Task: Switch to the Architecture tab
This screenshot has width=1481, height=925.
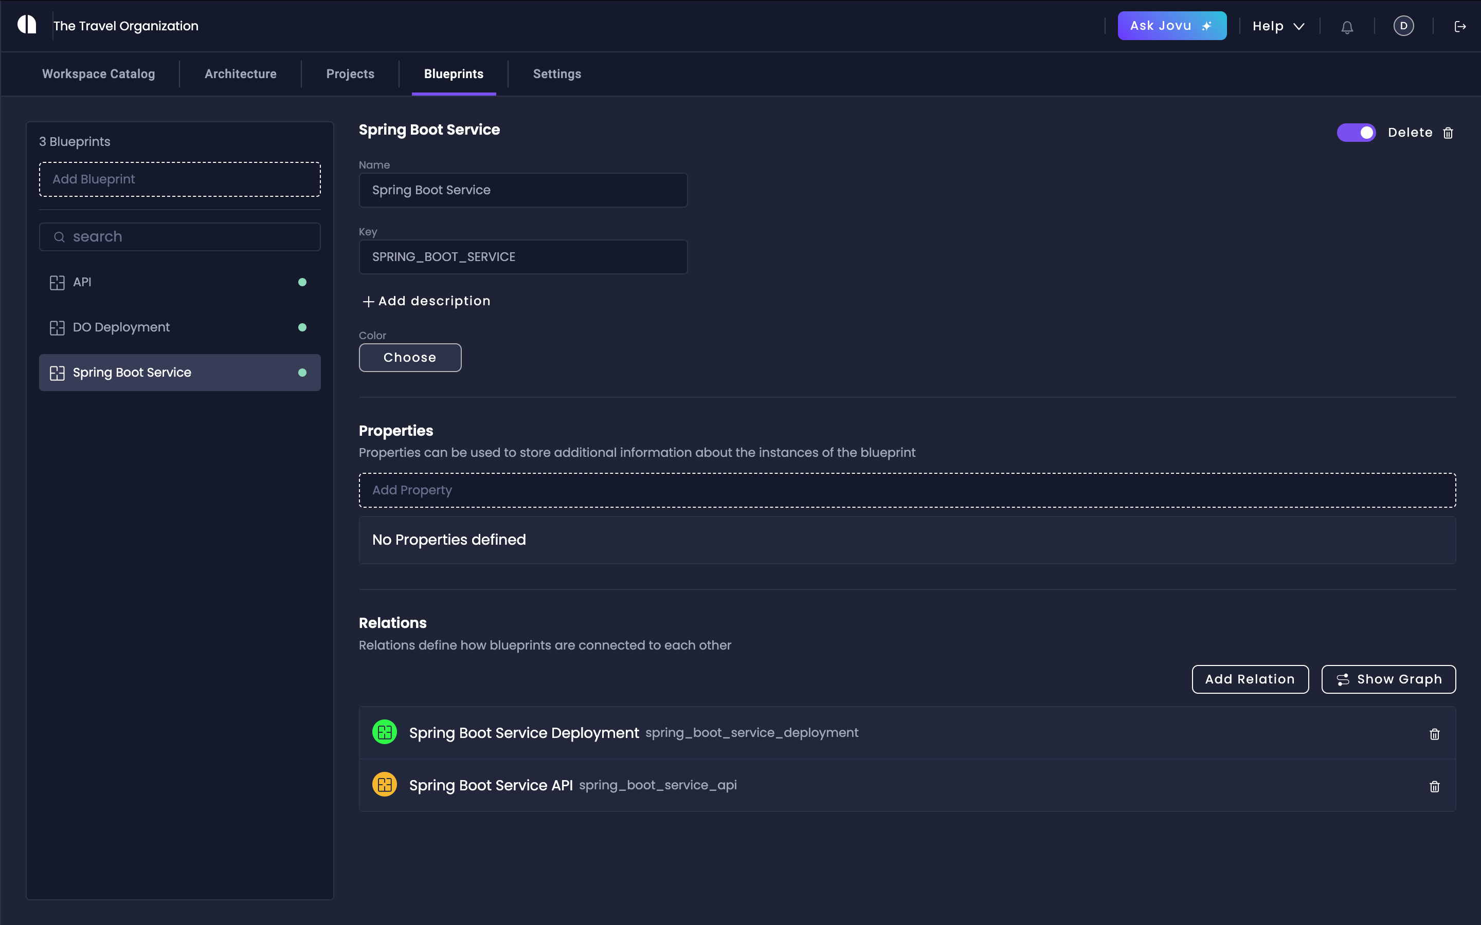Action: (241, 74)
